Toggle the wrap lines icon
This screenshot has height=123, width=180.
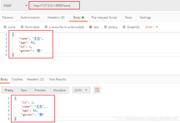click(97, 90)
